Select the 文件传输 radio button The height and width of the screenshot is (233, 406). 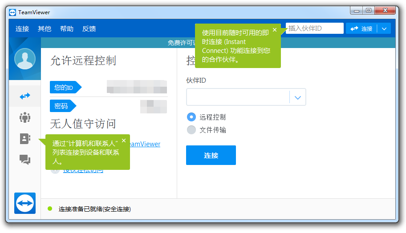[191, 130]
